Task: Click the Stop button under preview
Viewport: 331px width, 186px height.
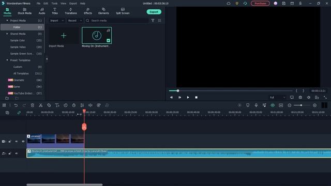Action: [197, 97]
